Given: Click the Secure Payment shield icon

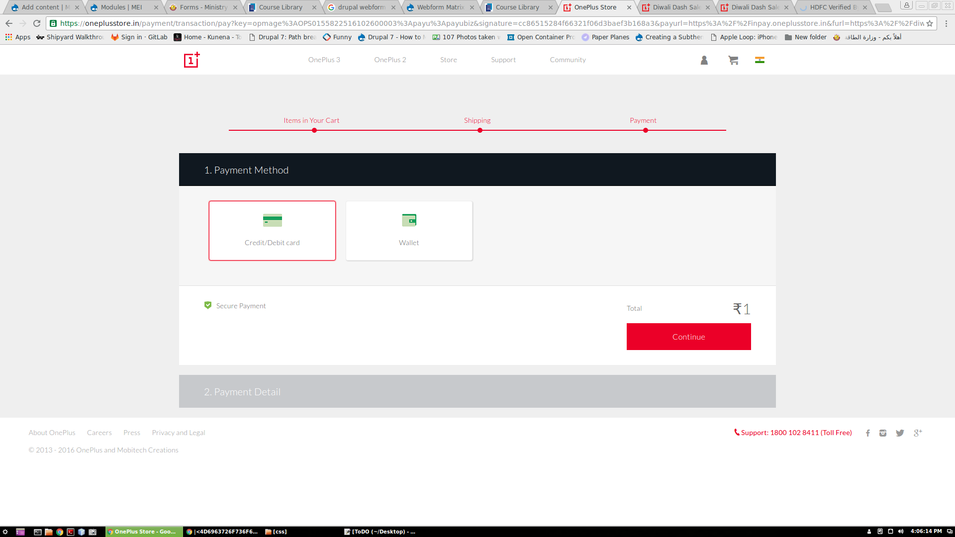Looking at the screenshot, I should point(208,305).
